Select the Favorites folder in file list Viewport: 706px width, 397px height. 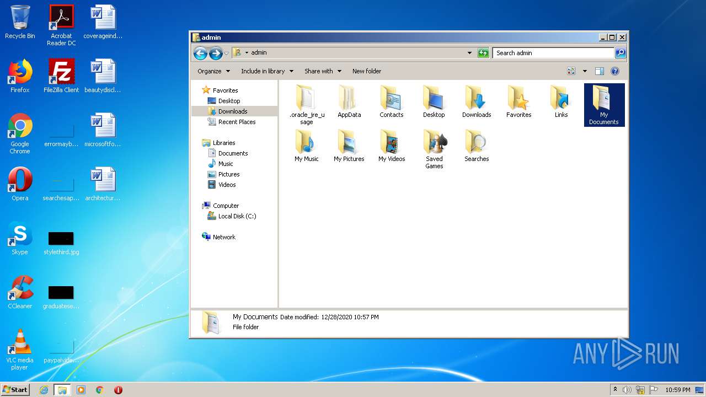point(519,101)
